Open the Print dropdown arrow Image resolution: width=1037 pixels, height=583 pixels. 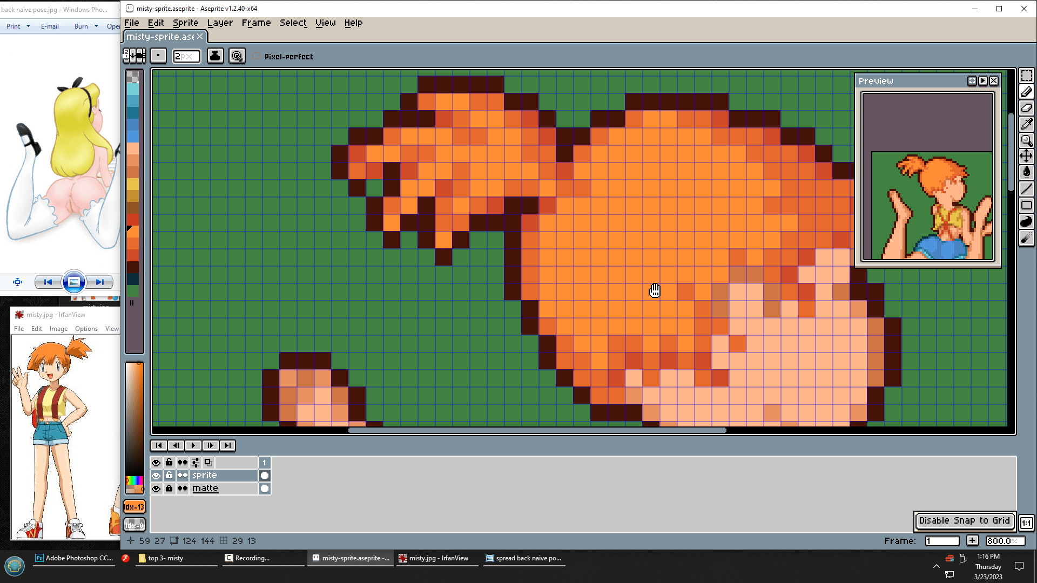[x=28, y=26]
